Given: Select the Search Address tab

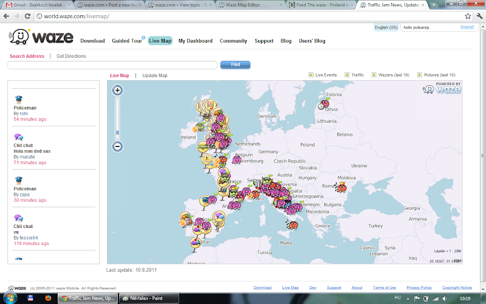Looking at the screenshot, I should click(x=27, y=56).
